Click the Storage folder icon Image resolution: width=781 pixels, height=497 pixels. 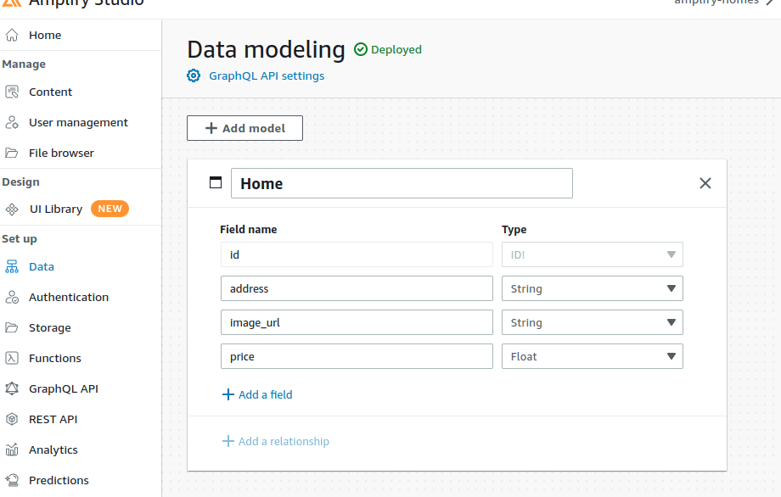click(12, 327)
